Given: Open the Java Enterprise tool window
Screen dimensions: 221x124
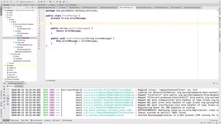Looking at the screenshot, I should (x=37, y=120).
